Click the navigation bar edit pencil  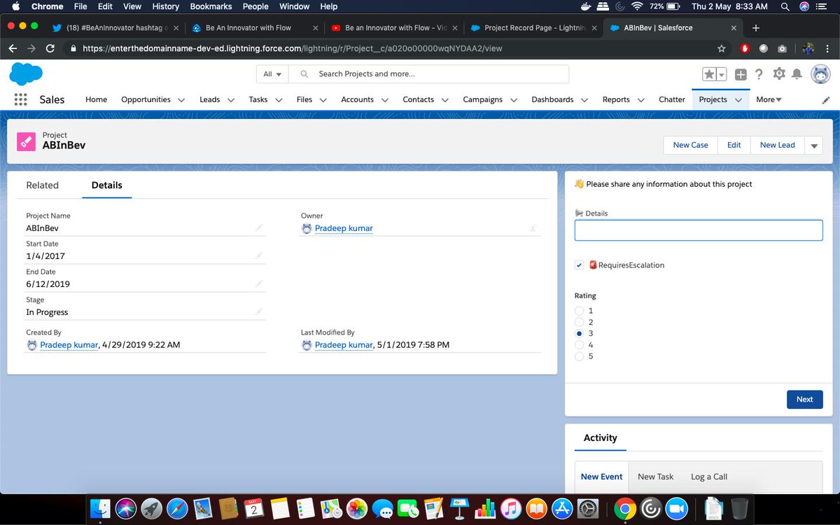click(x=826, y=100)
